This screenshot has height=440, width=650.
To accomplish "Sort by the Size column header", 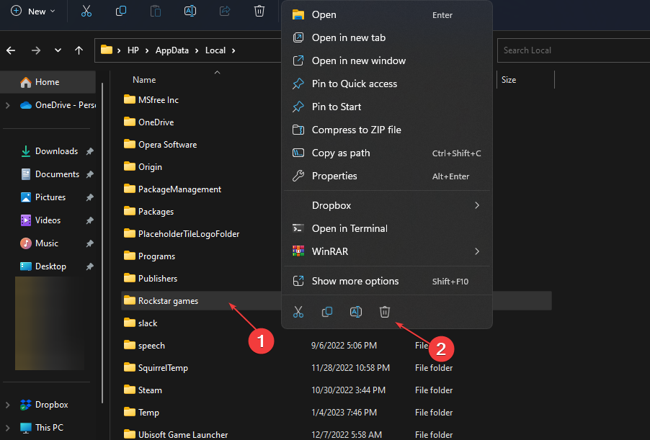I will click(x=509, y=80).
